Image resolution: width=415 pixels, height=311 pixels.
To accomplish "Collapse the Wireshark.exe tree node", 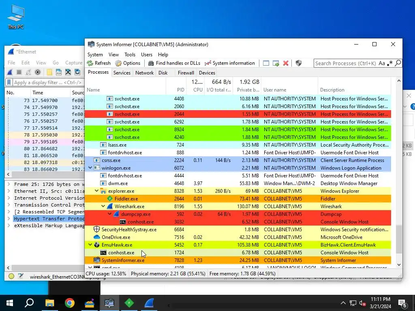I will pos(103,206).
